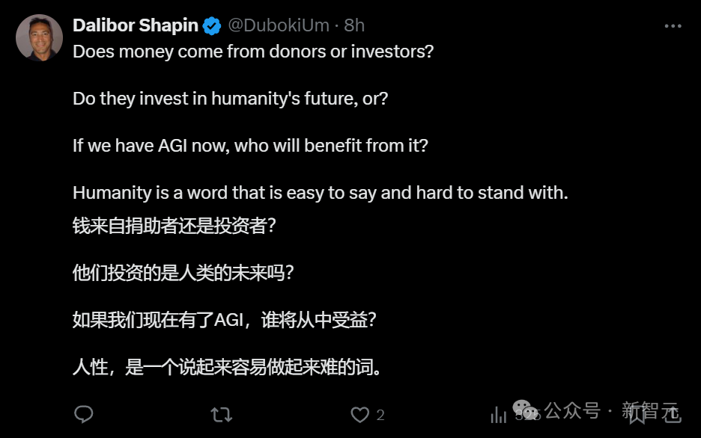Screen dimensions: 701x438
Task: Click the repost arrows icon
Action: click(x=221, y=414)
